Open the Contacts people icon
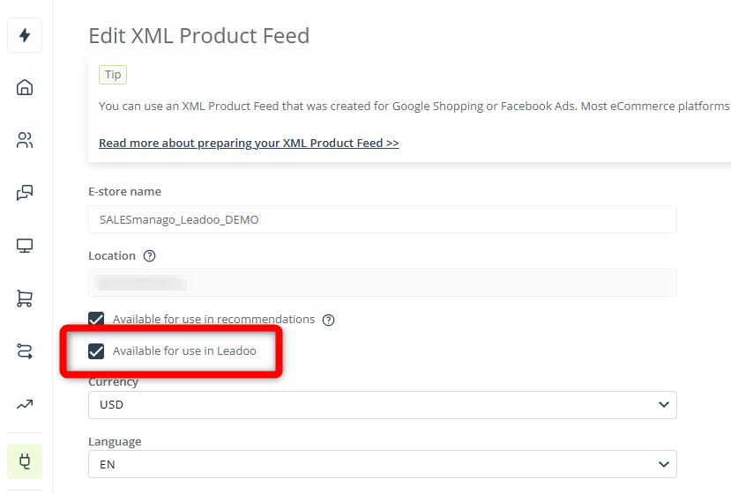Viewport: 731px width, 494px height. pyautogui.click(x=25, y=140)
